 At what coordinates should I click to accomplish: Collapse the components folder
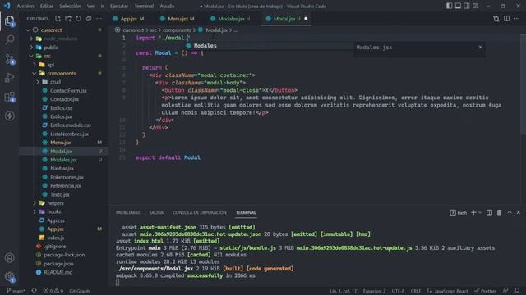(x=35, y=73)
